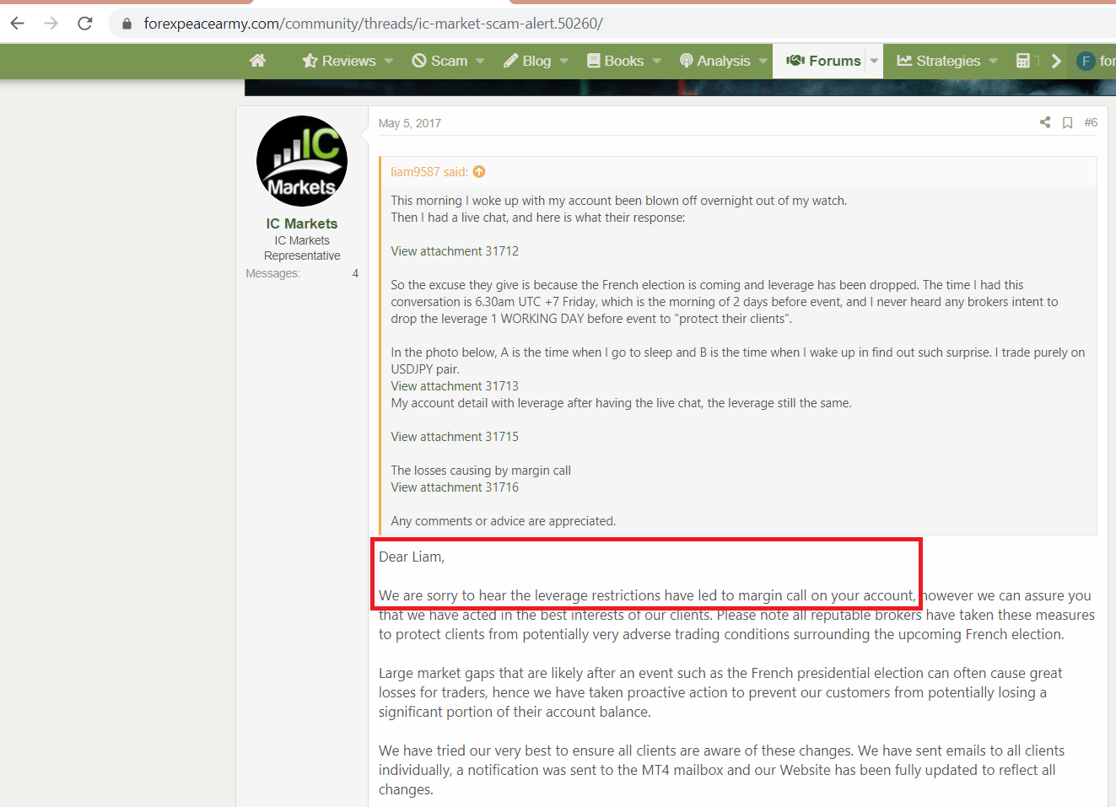Click the share icon on post #6
Screen dimensions: 1116x807
(x=1045, y=122)
